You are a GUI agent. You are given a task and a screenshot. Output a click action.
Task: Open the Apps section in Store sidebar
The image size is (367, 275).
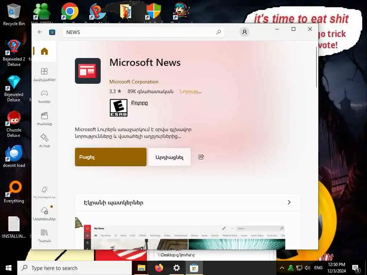click(x=44, y=74)
